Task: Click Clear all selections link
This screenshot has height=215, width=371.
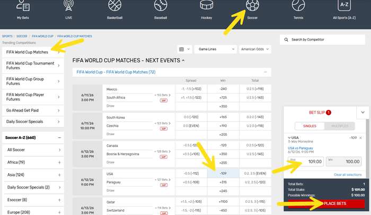Action: coord(348,175)
